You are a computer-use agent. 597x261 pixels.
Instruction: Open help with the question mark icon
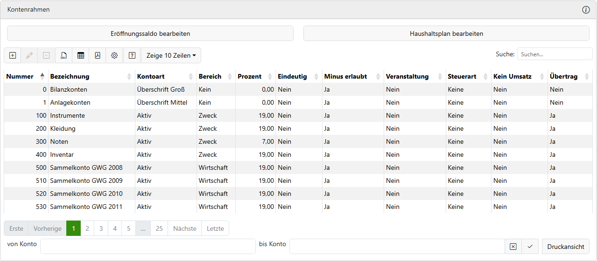pos(132,55)
